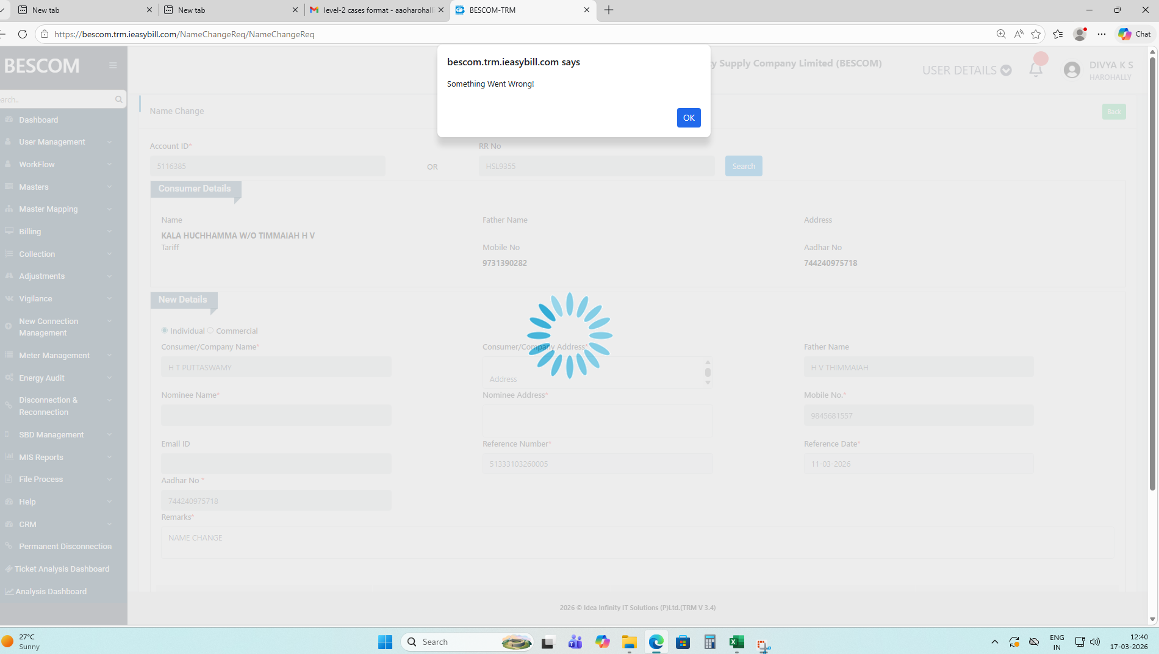
Task: Open the notifications bell
Action: click(1036, 70)
